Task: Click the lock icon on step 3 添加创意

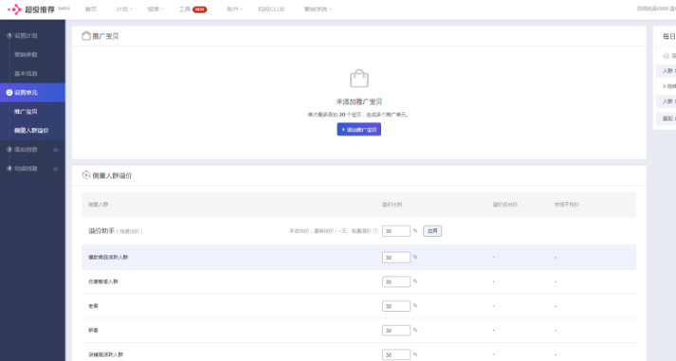Action: pos(56,150)
